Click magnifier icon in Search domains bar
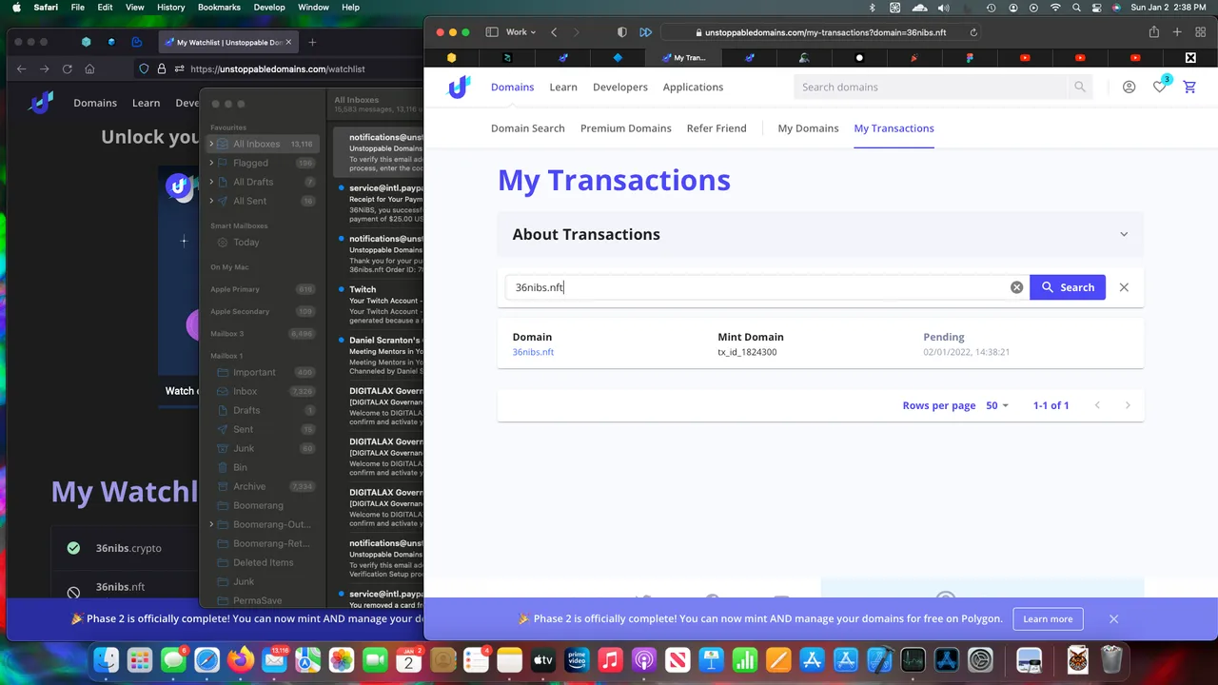 pos(1080,87)
